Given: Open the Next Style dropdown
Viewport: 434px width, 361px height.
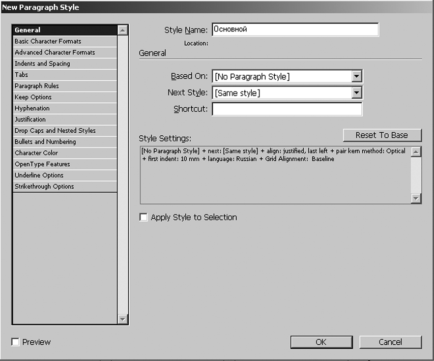Looking at the screenshot, I should [357, 93].
